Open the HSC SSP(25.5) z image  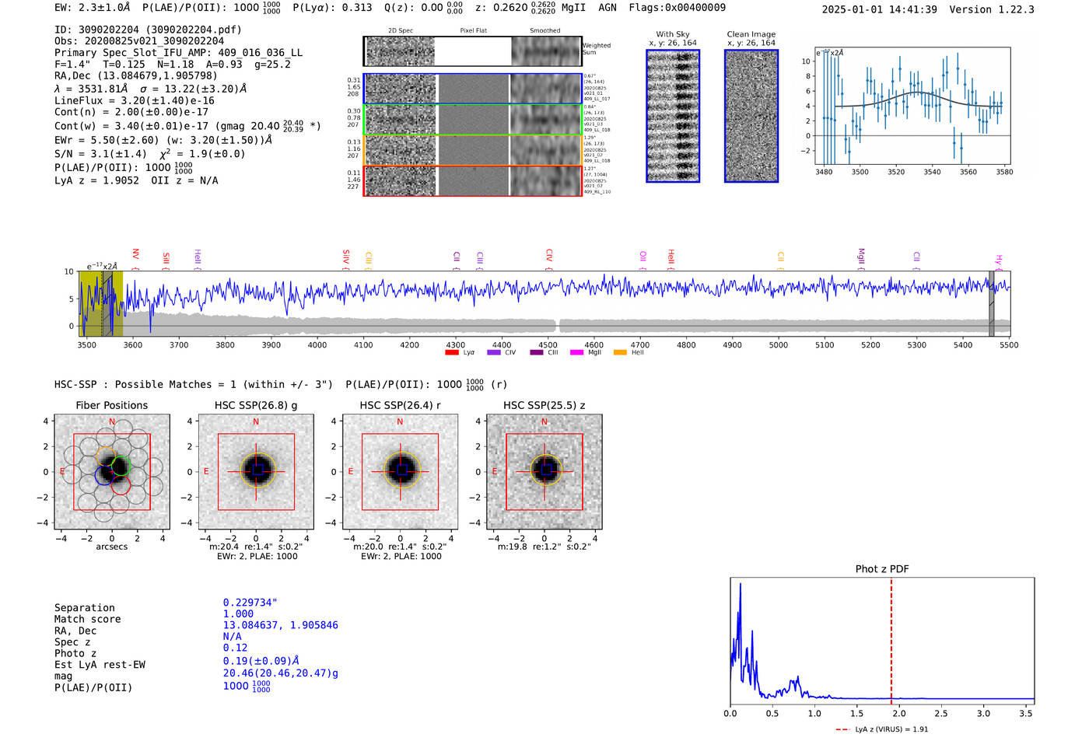544,472
